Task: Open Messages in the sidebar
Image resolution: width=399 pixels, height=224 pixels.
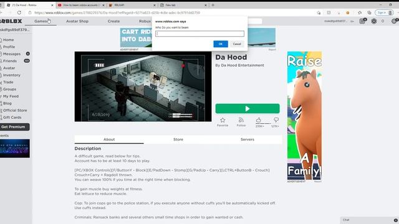Action: (x=12, y=54)
